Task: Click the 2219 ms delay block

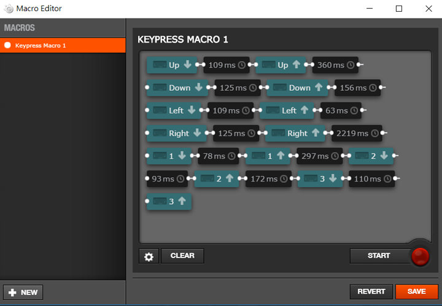Action: 356,133
